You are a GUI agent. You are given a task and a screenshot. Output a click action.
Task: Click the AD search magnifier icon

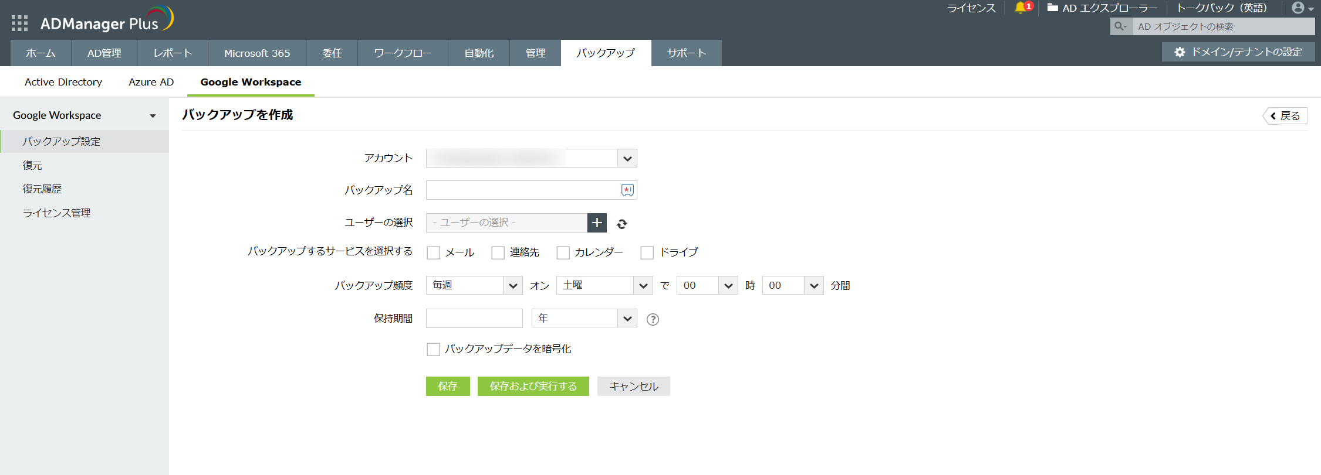tap(1121, 26)
